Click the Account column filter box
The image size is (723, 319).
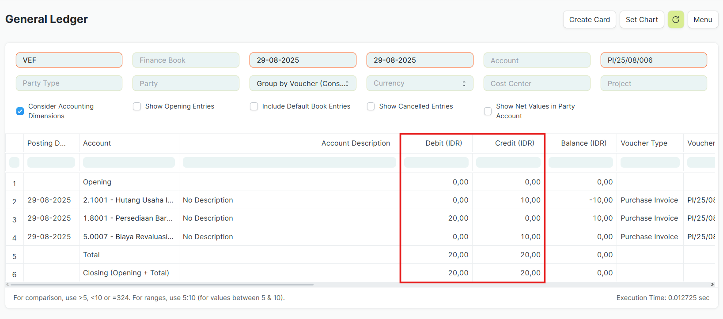[129, 162]
